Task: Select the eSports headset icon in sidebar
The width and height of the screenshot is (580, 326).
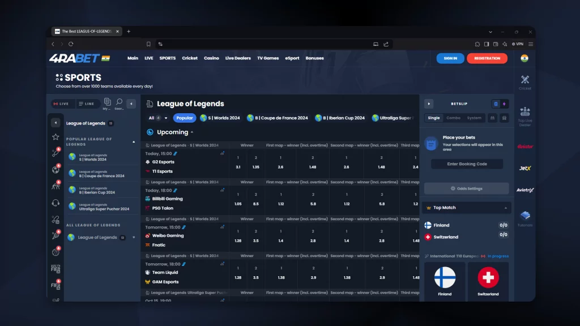Action: click(x=56, y=203)
